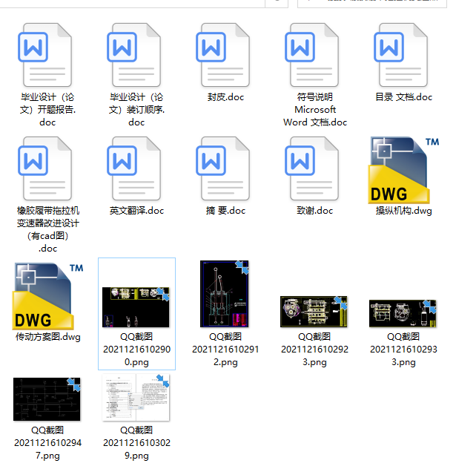Click the label QQ截图20211216102947.png

[x=47, y=443]
